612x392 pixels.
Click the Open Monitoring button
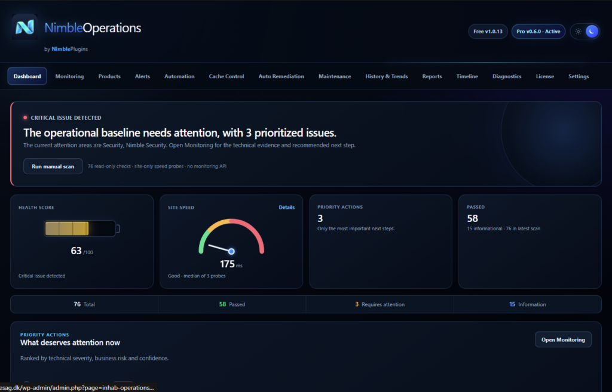coord(563,339)
